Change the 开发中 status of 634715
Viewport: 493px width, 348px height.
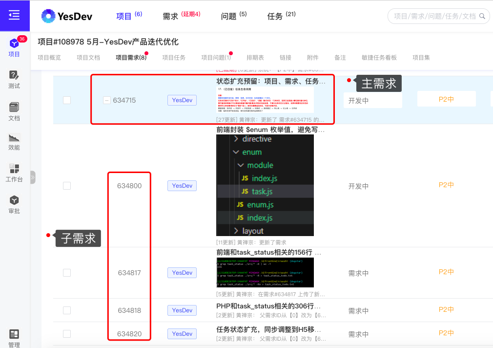pyautogui.click(x=372, y=101)
